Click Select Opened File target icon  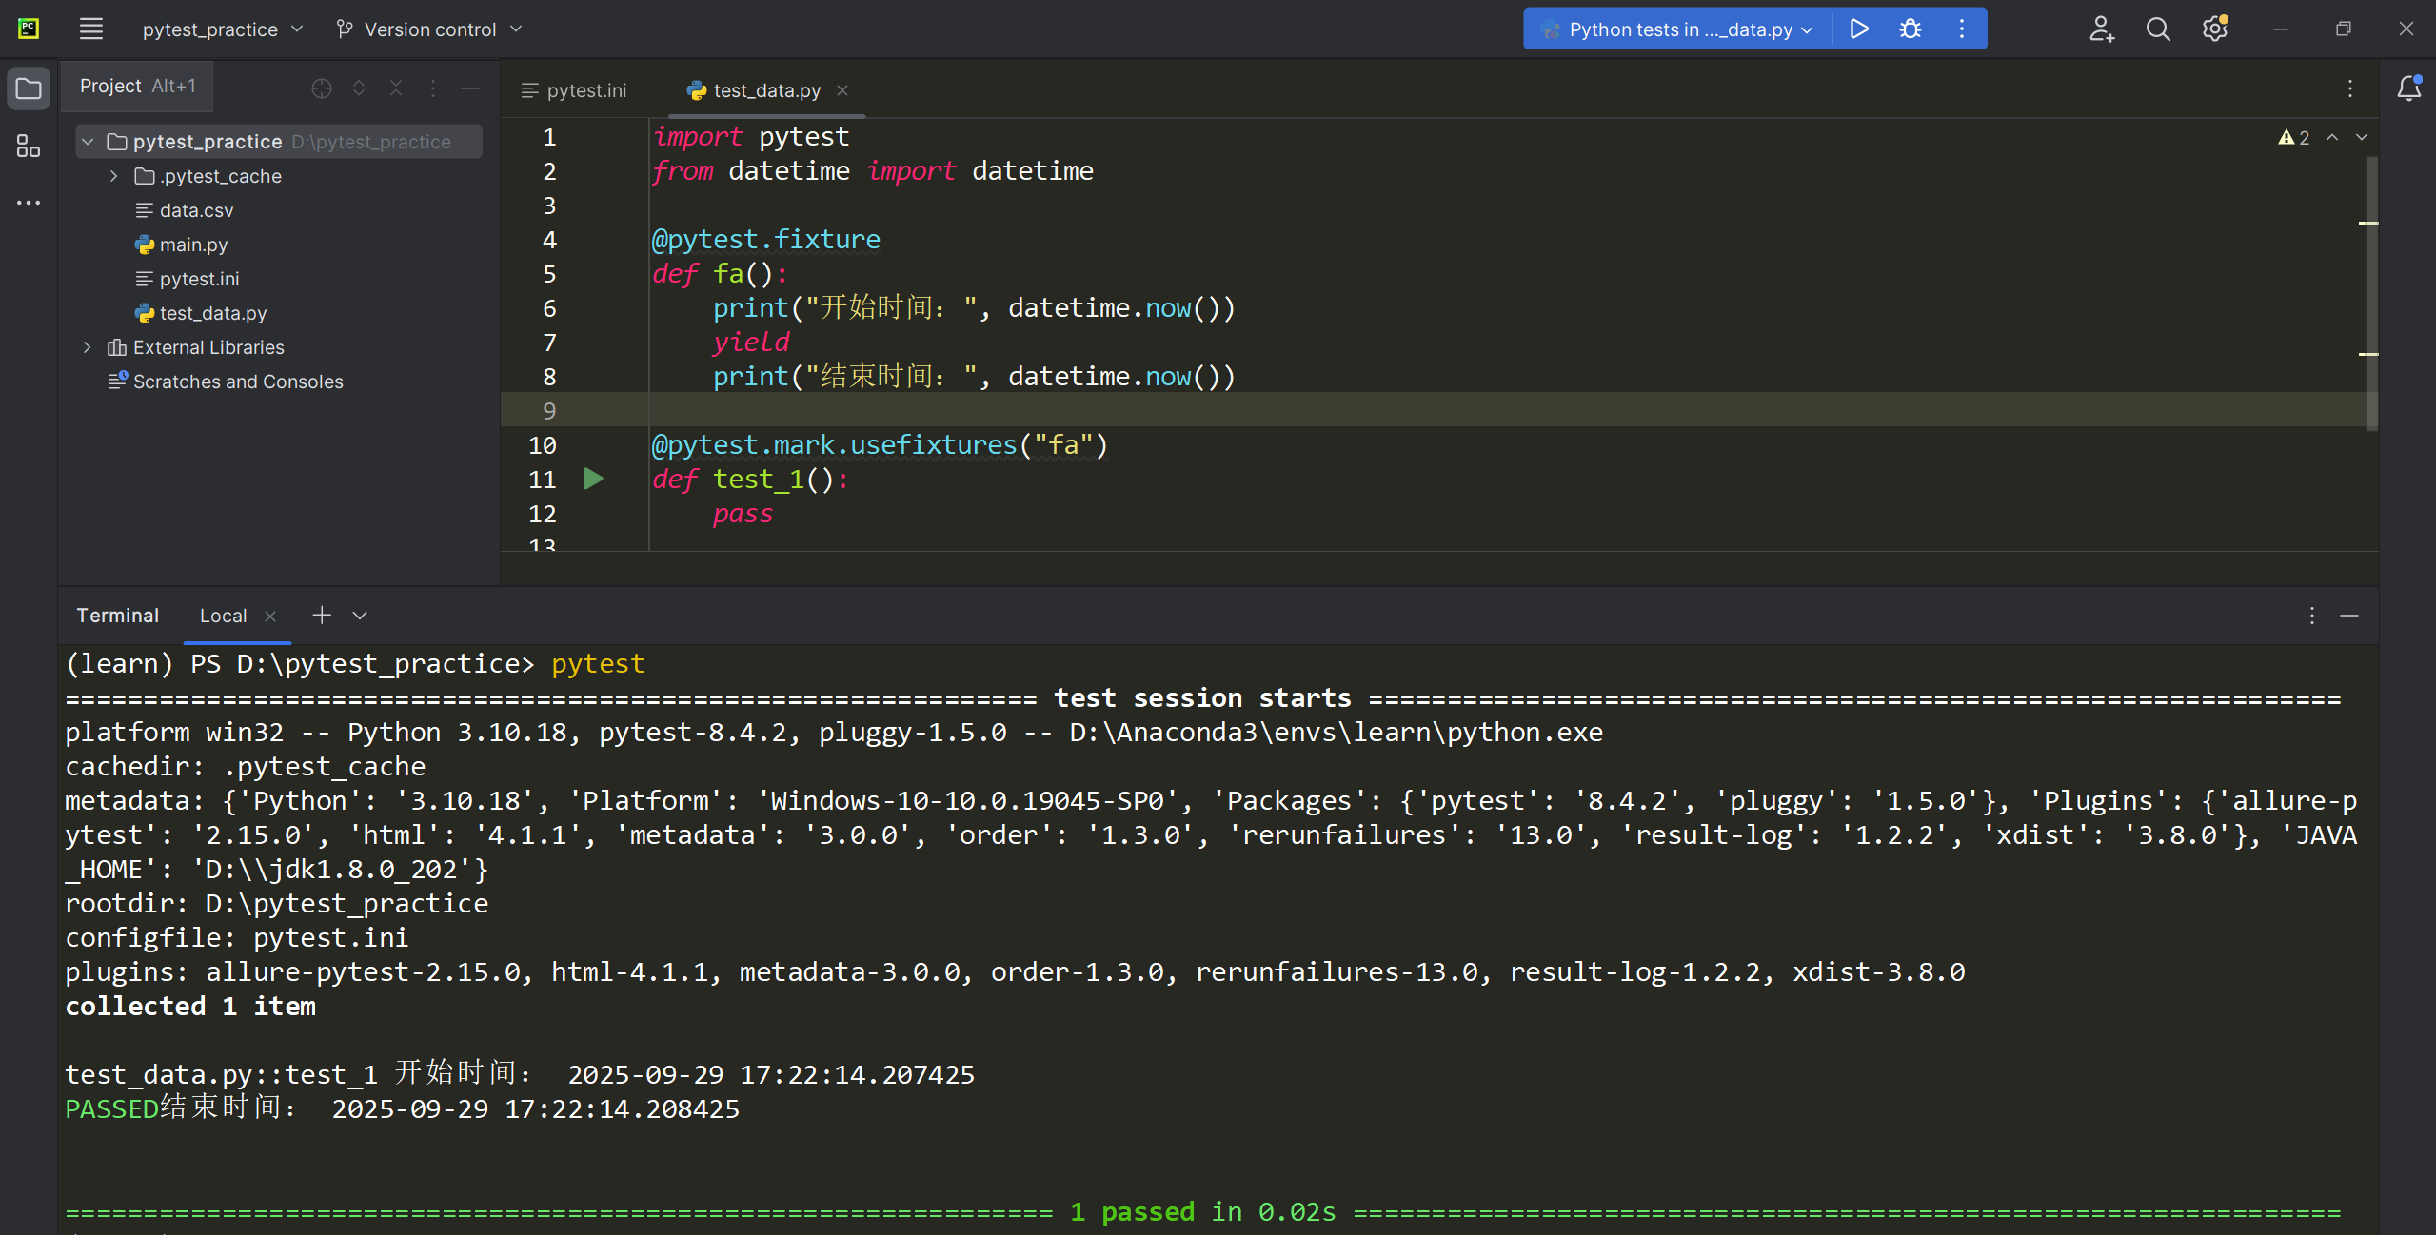point(322,88)
